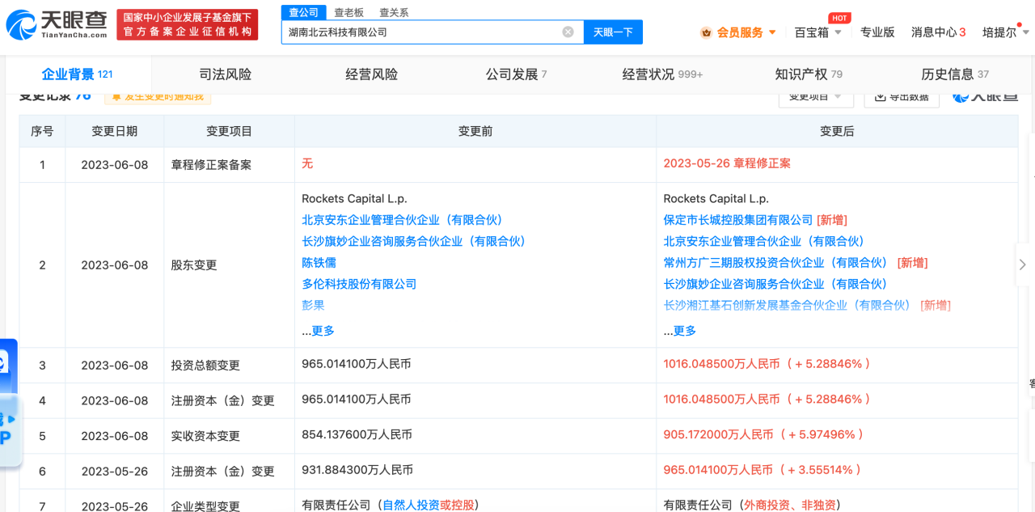Open the 常州方广三期股权投资合伙企业 link
Image resolution: width=1035 pixels, height=512 pixels.
click(x=775, y=263)
